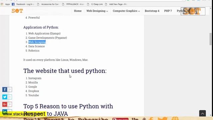Share the page via Google Plus share icon
Screen dimensions: 213x120
point(5,104)
